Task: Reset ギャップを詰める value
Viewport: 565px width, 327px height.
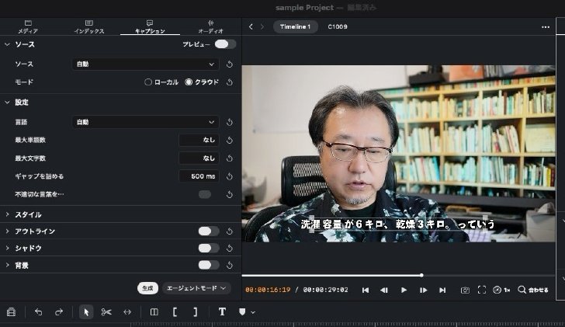Action: [x=230, y=176]
